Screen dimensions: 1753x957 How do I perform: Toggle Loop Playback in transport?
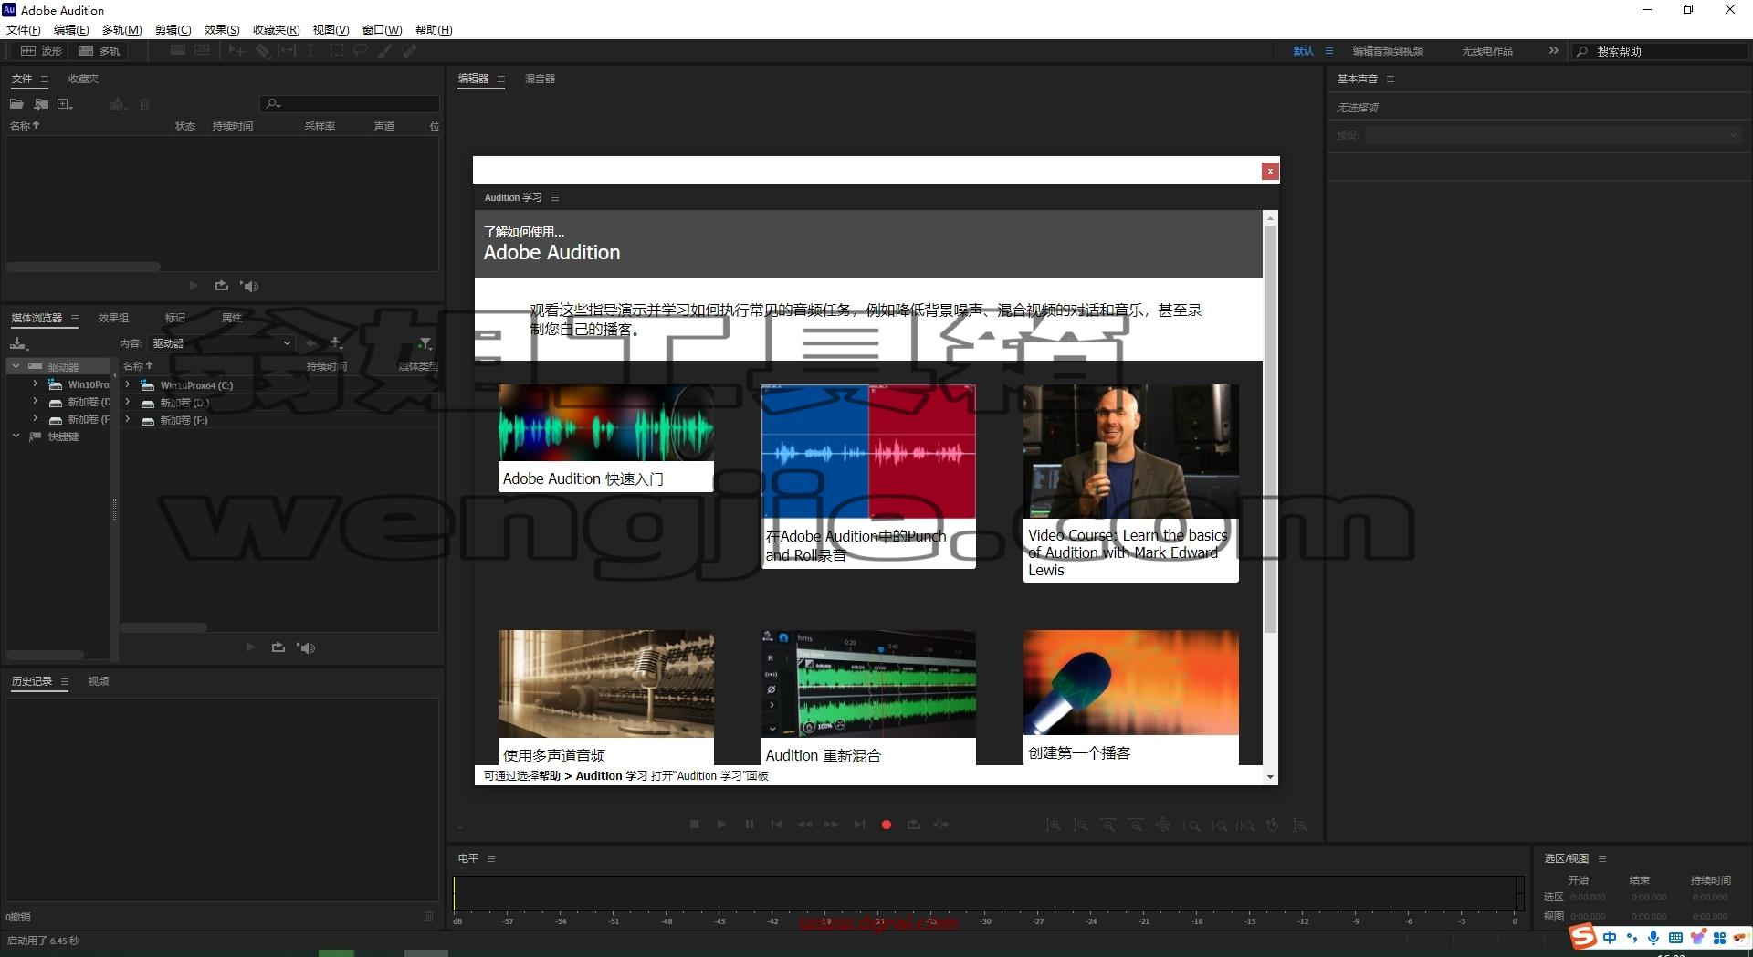[913, 825]
